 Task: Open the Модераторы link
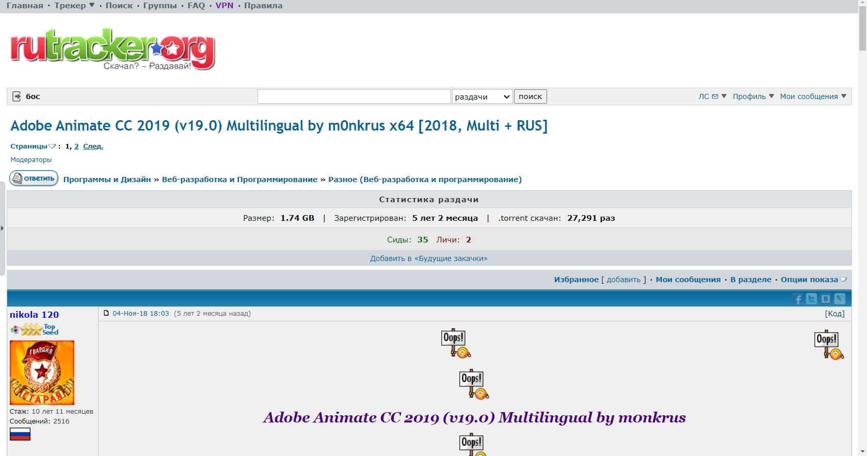(31, 160)
